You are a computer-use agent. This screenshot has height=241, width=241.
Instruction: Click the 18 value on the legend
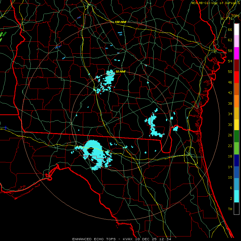click(230, 156)
